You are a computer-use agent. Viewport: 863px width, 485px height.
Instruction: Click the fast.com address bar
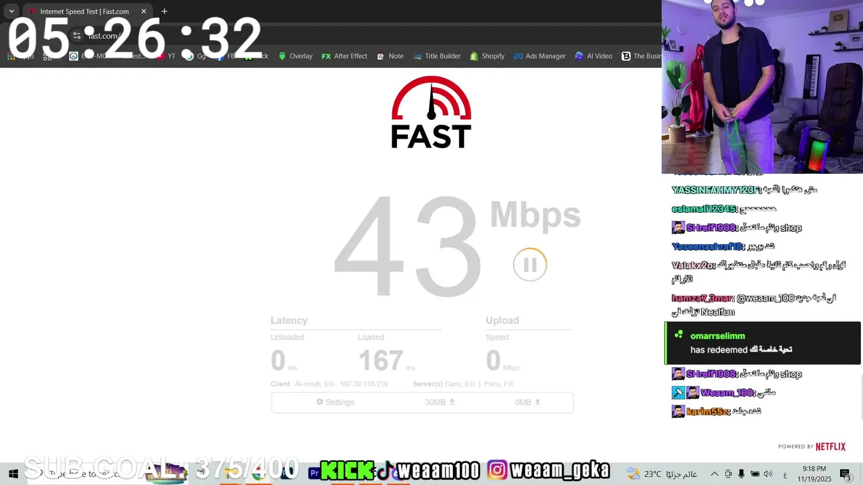pyautogui.click(x=364, y=36)
